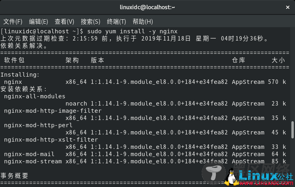Open the 编辑(E) menu
The height and width of the screenshot is (187, 295).
pos(39,22)
